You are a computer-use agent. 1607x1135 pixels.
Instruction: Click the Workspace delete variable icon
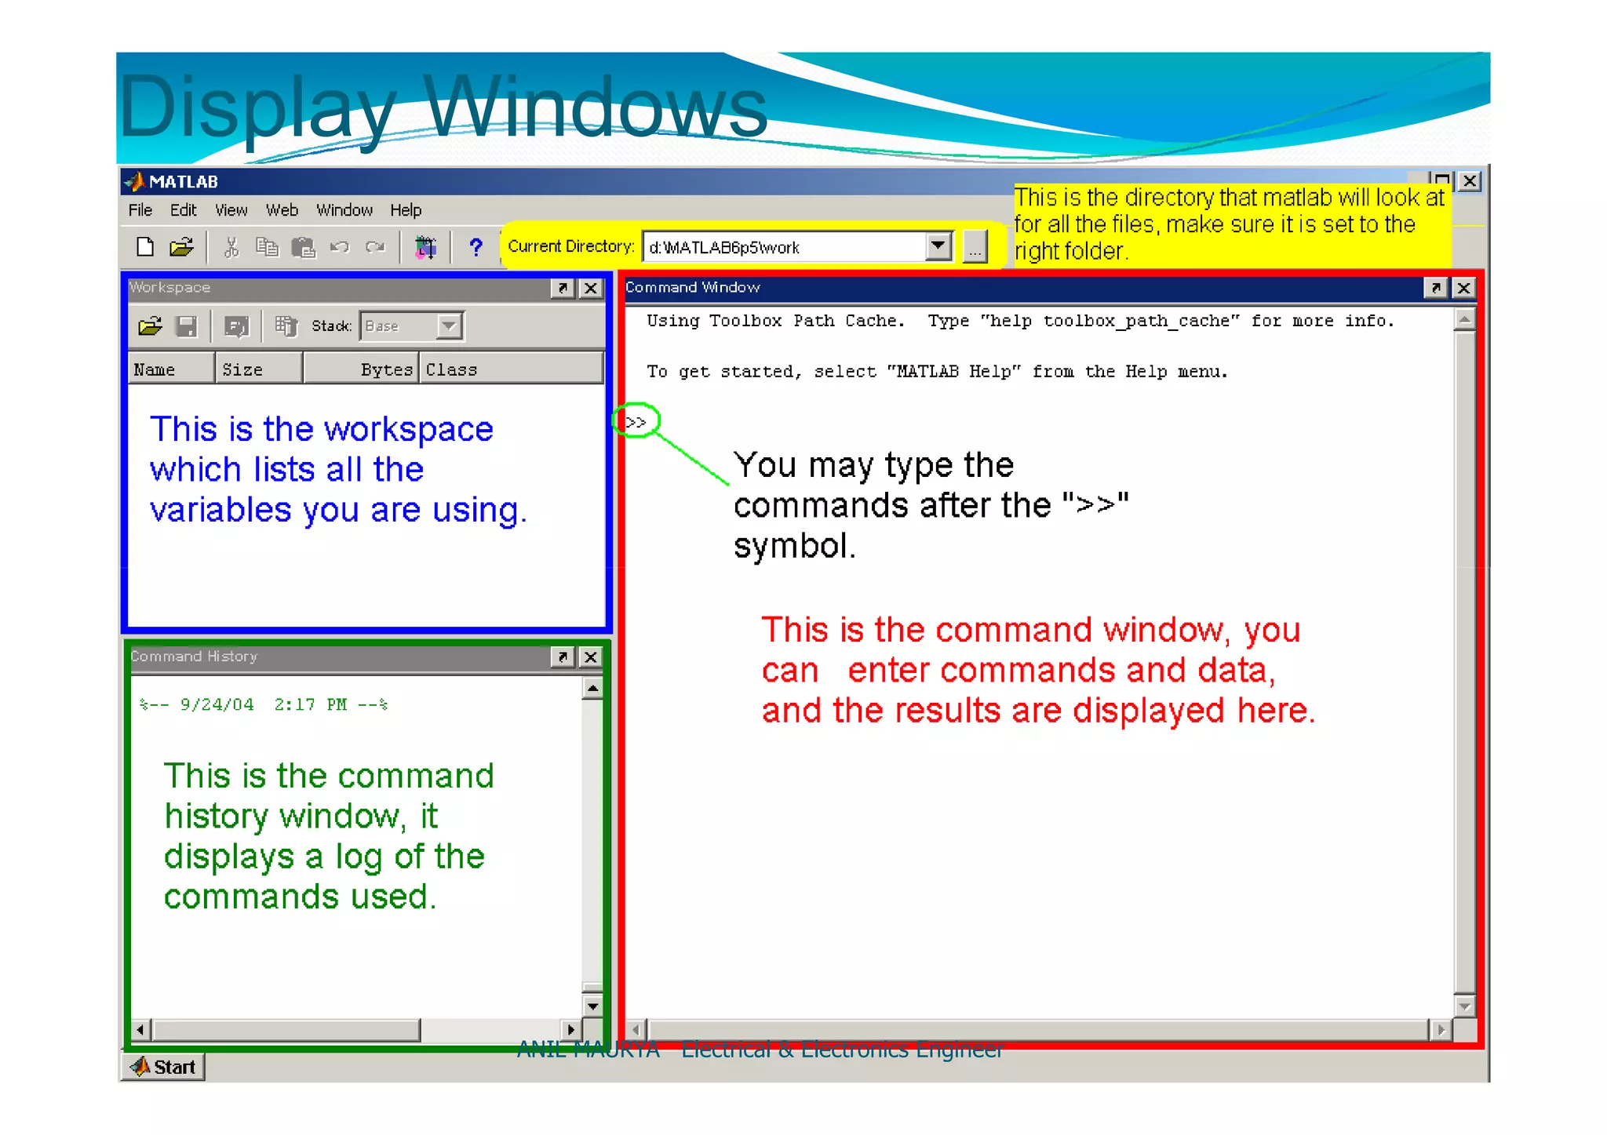pyautogui.click(x=286, y=326)
